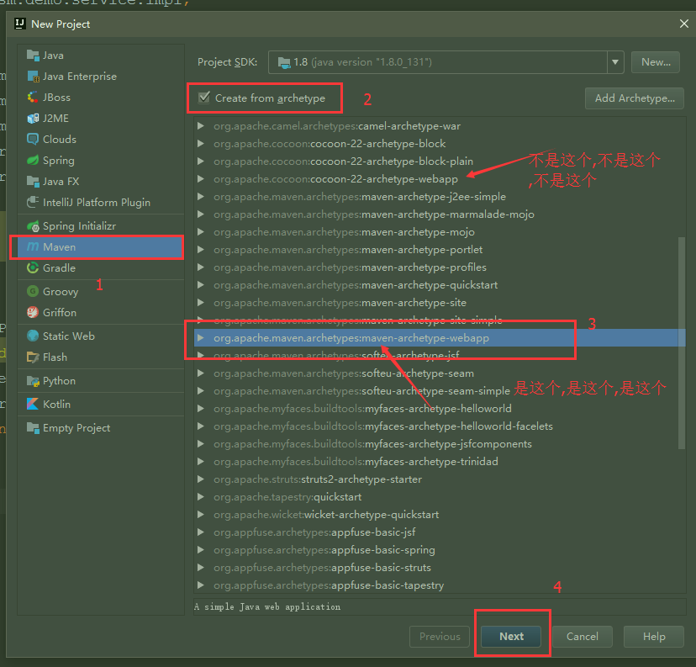Expand the camel-archetype-war node
Screen dimensions: 696x667
pyautogui.click(x=201, y=126)
